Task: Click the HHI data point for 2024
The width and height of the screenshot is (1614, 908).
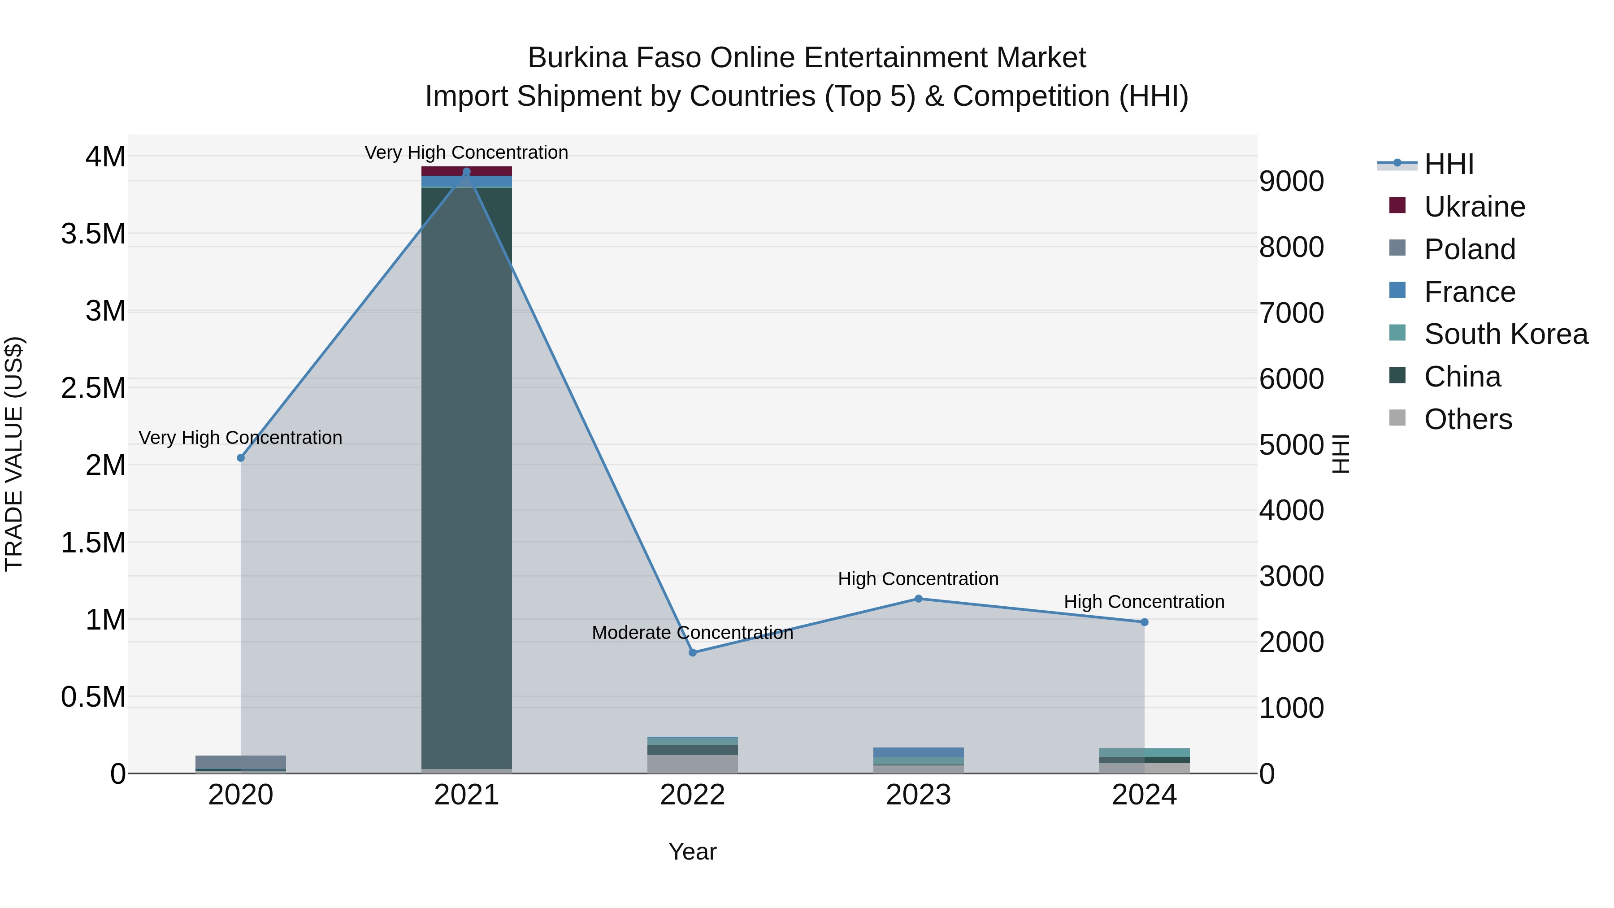Action: pyautogui.click(x=1144, y=622)
